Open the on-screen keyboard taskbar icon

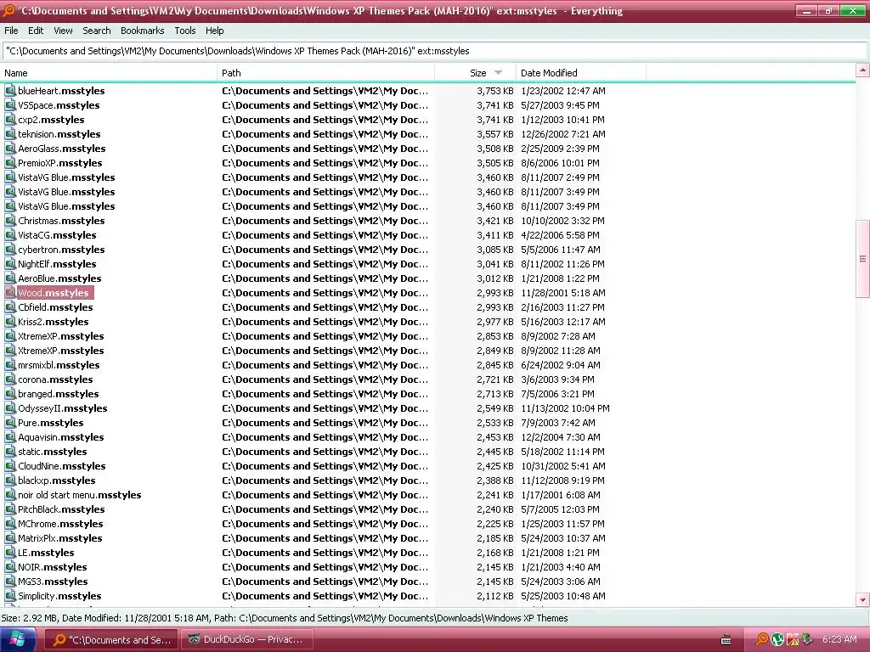(726, 640)
